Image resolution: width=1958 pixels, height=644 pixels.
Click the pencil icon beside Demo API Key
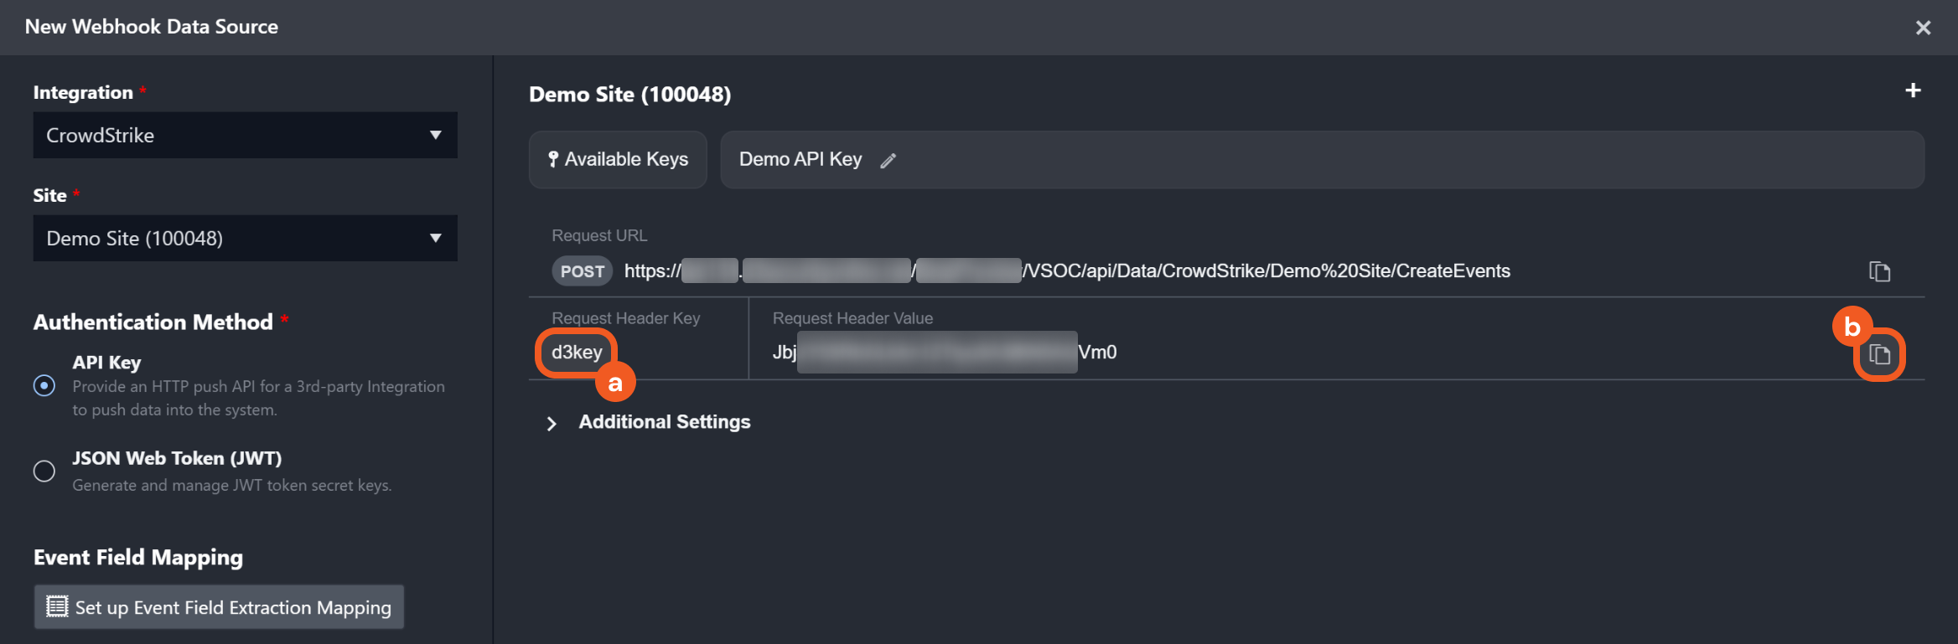pyautogui.click(x=888, y=161)
